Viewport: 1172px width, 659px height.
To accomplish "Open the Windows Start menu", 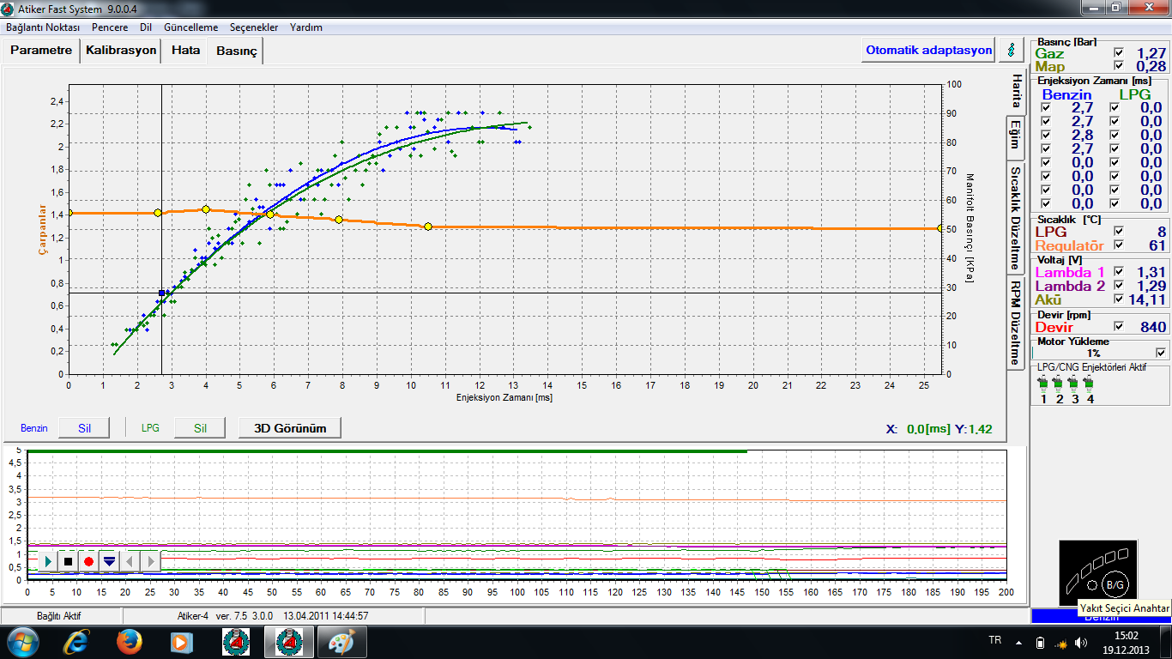I will (x=21, y=641).
